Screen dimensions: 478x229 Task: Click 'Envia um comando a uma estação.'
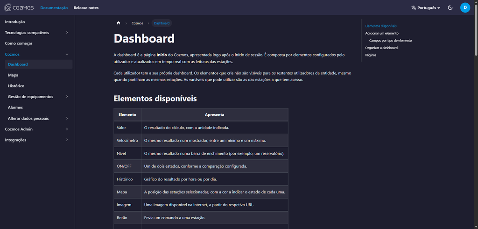pyautogui.click(x=175, y=218)
